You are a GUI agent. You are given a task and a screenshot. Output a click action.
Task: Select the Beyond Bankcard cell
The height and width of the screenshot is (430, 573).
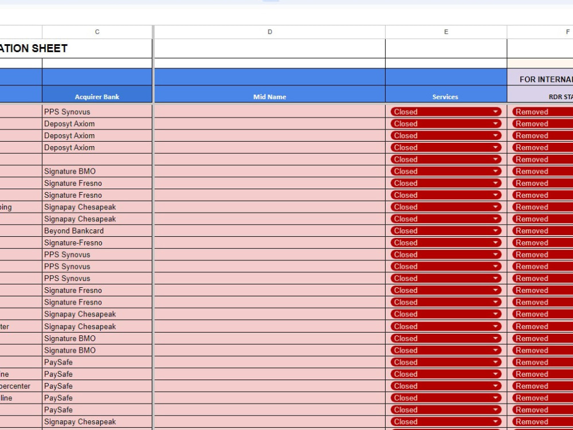tap(97, 230)
